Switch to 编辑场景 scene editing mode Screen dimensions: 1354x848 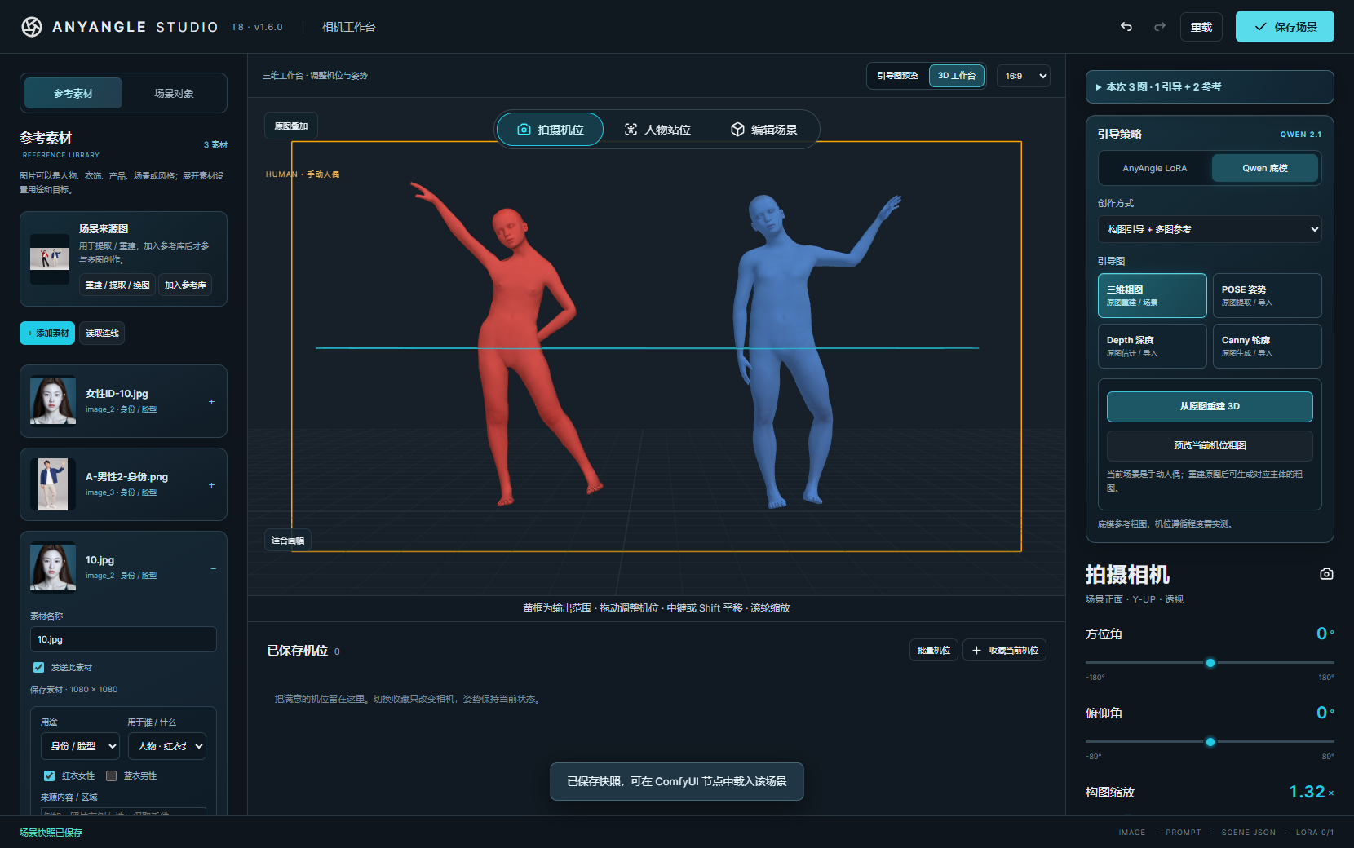[x=764, y=130]
